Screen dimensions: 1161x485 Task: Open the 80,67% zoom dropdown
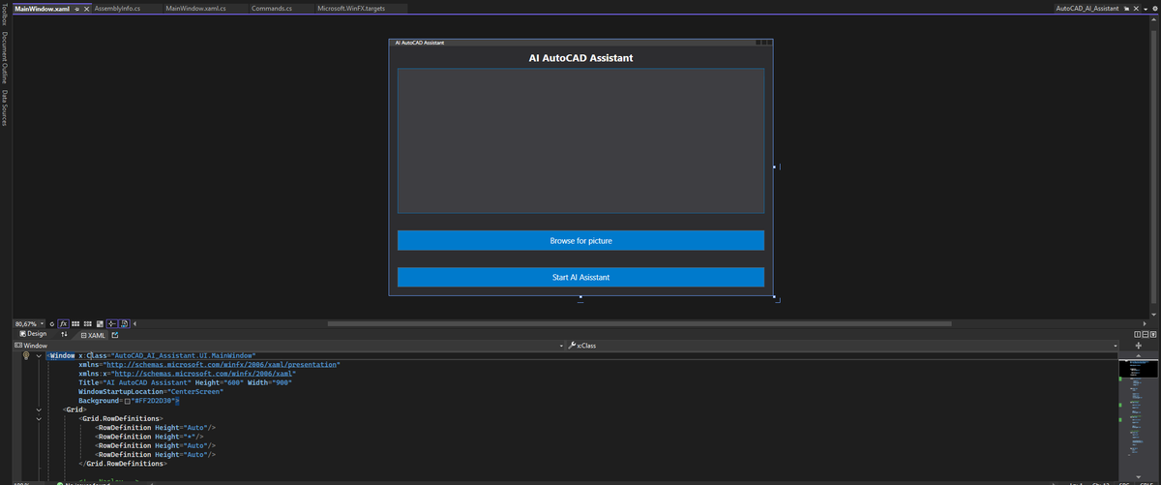43,323
